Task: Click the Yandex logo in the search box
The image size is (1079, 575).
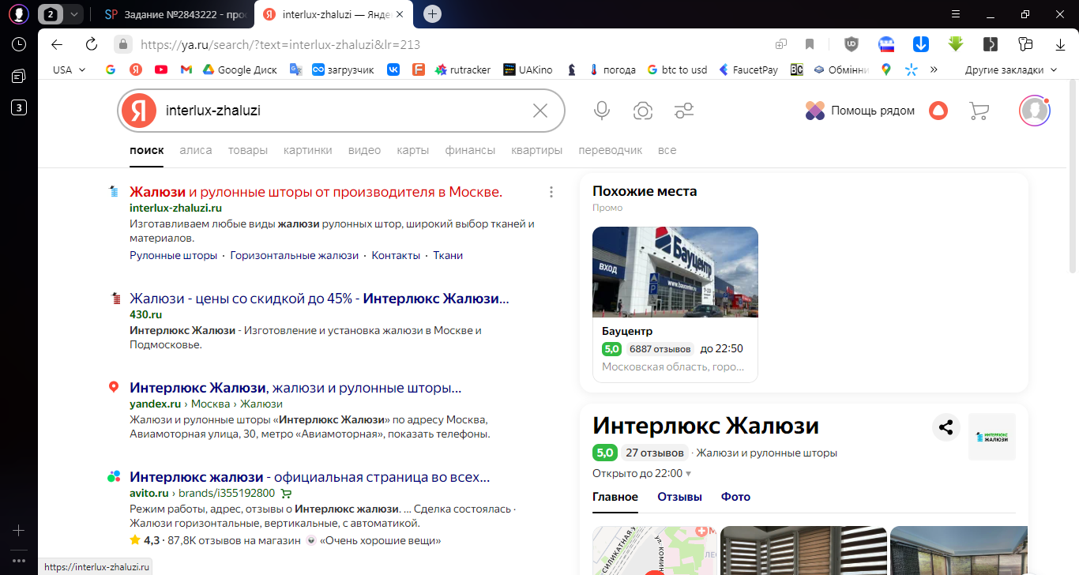Action: pos(139,111)
